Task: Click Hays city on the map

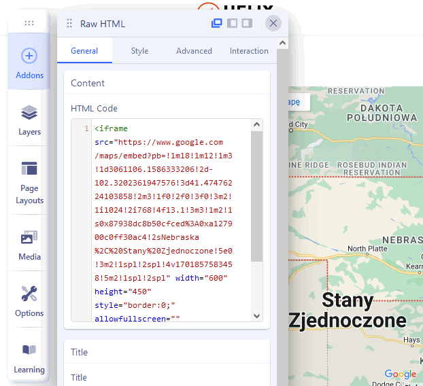Action: coord(411,340)
